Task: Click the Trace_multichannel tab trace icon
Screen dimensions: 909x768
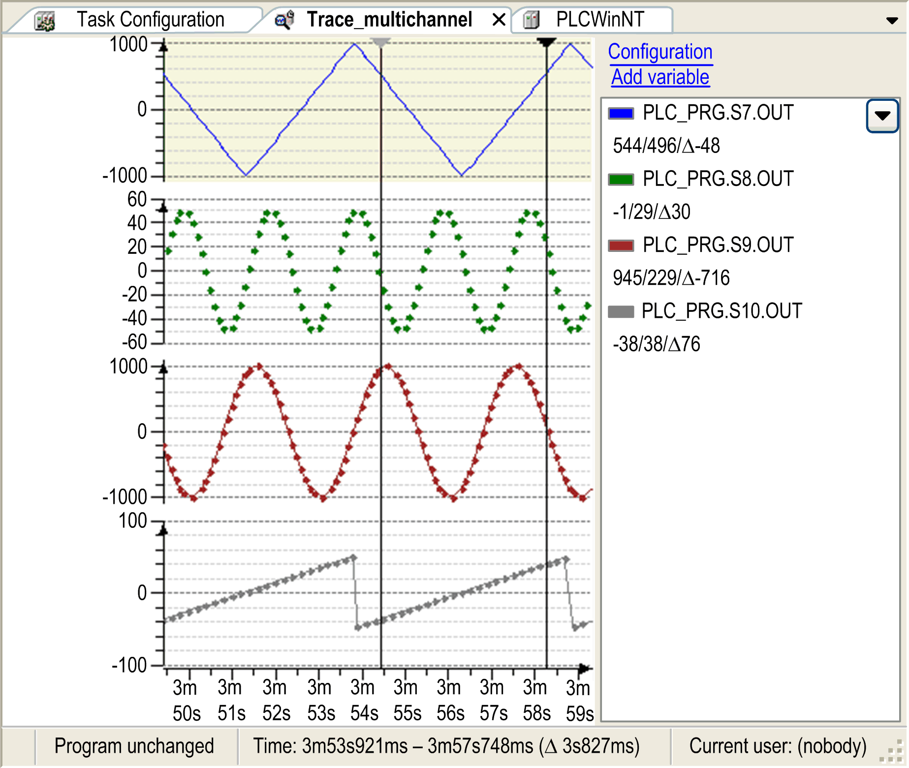Action: coord(284,20)
